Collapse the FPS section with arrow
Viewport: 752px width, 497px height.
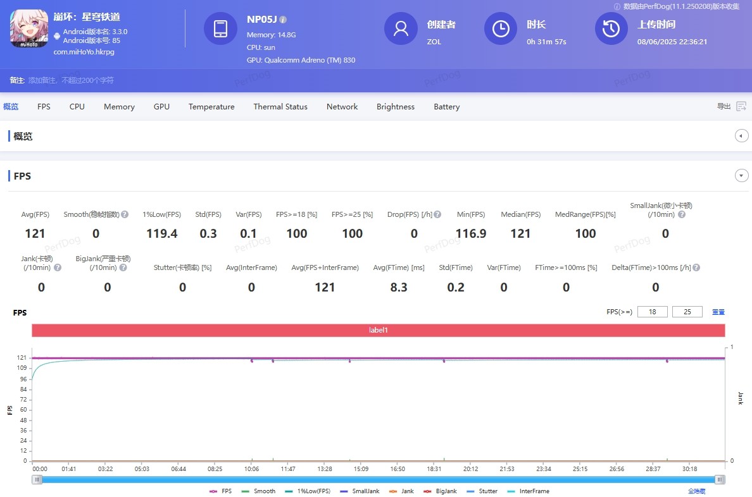click(x=741, y=176)
